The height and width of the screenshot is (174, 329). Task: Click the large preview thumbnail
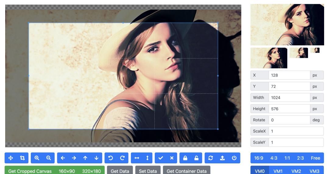tap(287, 25)
